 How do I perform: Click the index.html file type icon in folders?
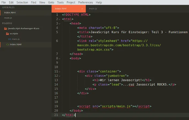(8, 45)
